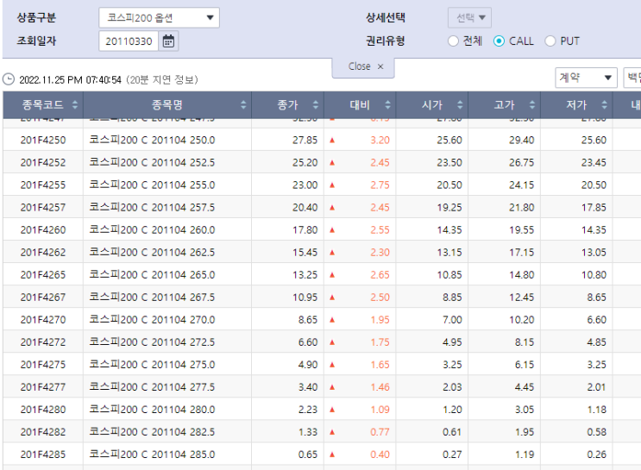Viewport: 641px width, 470px height.
Task: Click code cell 201F4262
Action: [x=43, y=253]
